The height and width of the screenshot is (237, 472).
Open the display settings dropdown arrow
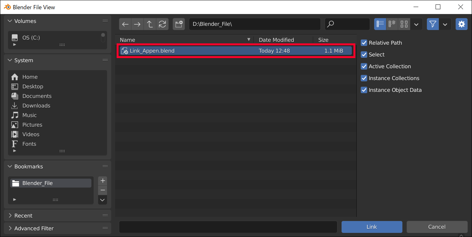416,24
